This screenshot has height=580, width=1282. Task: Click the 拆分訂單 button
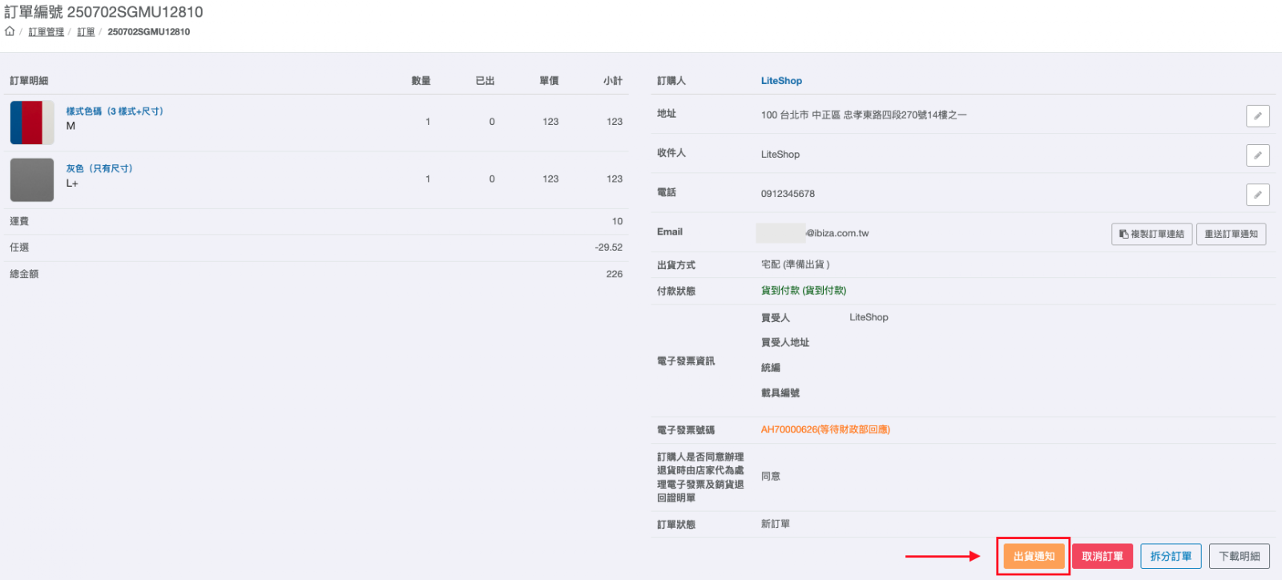[1171, 556]
